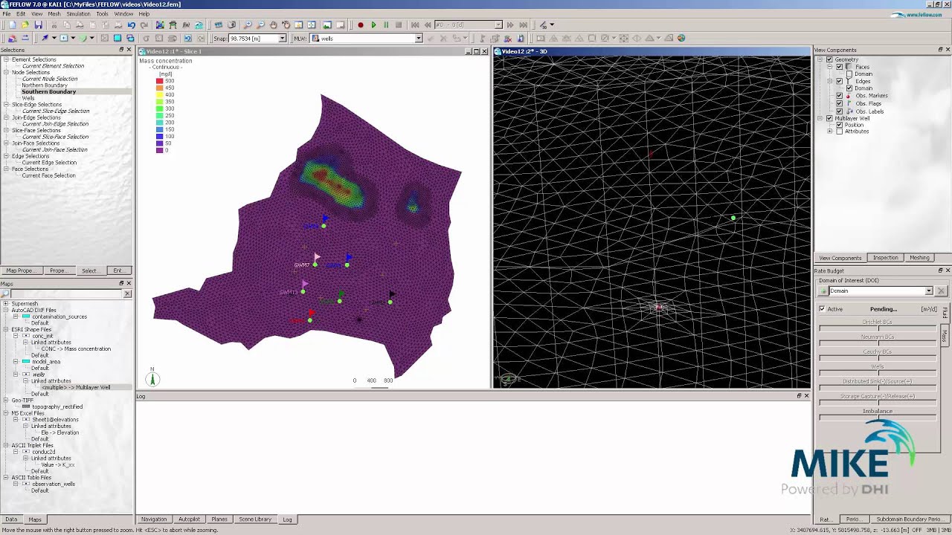The image size is (952, 535).
Task: Select the Navigation tab
Action: (154, 519)
